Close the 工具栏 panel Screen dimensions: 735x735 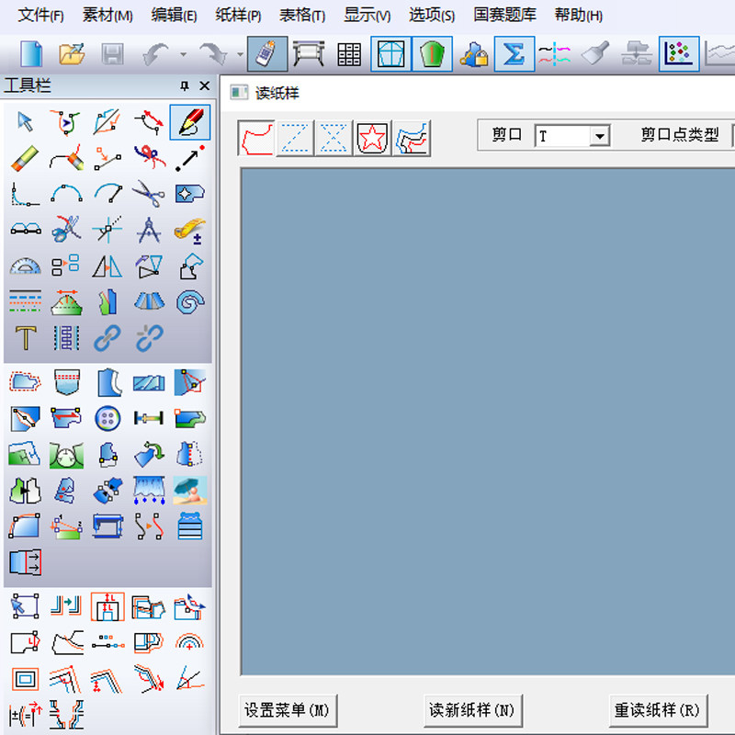click(204, 85)
